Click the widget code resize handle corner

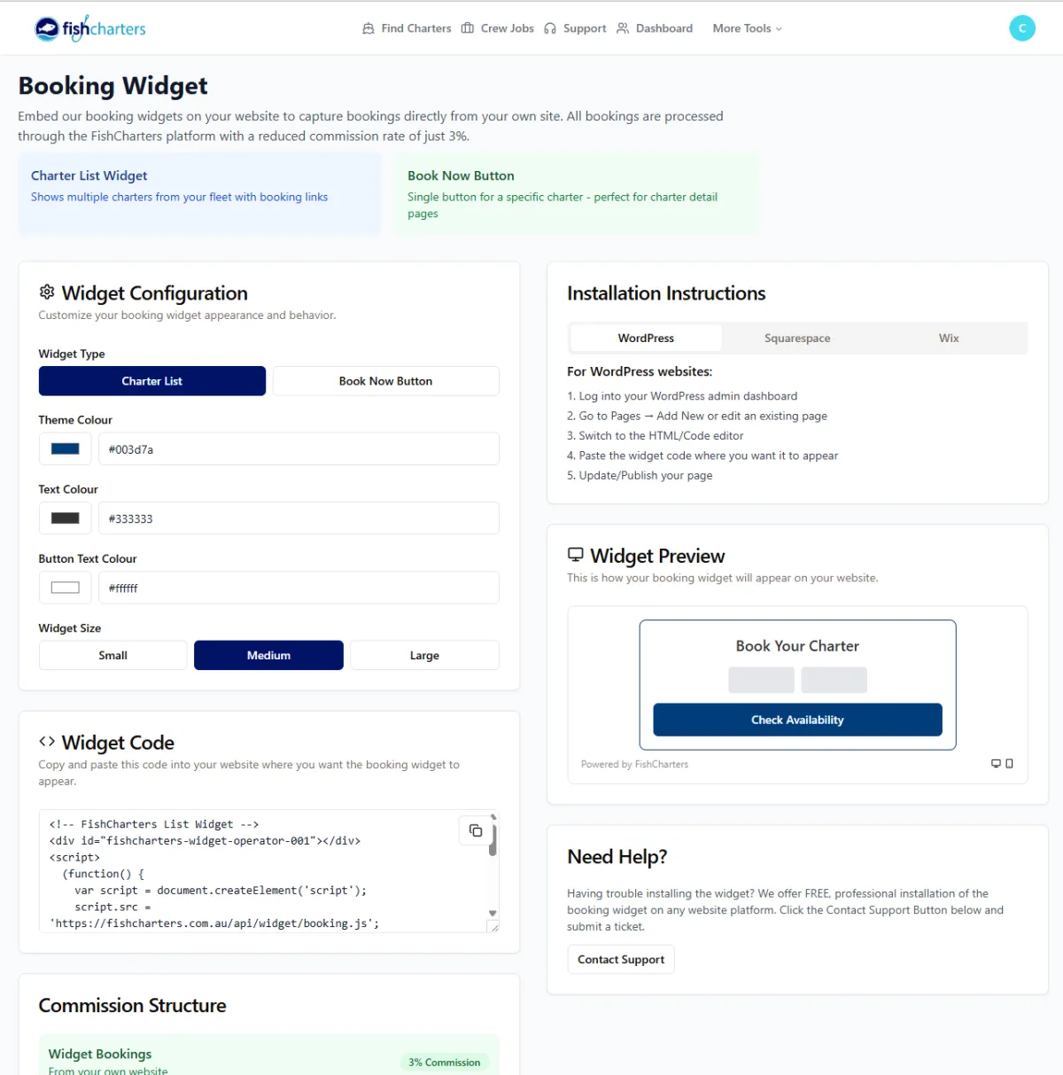click(493, 927)
